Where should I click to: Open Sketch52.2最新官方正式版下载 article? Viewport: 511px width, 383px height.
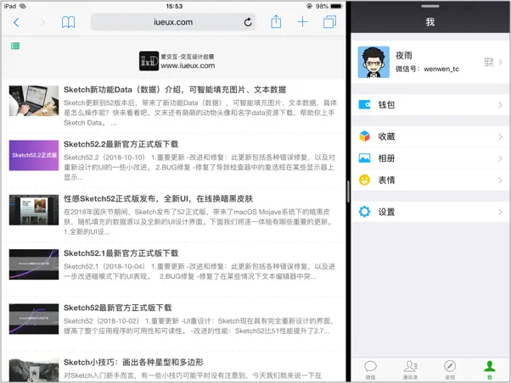(x=121, y=144)
